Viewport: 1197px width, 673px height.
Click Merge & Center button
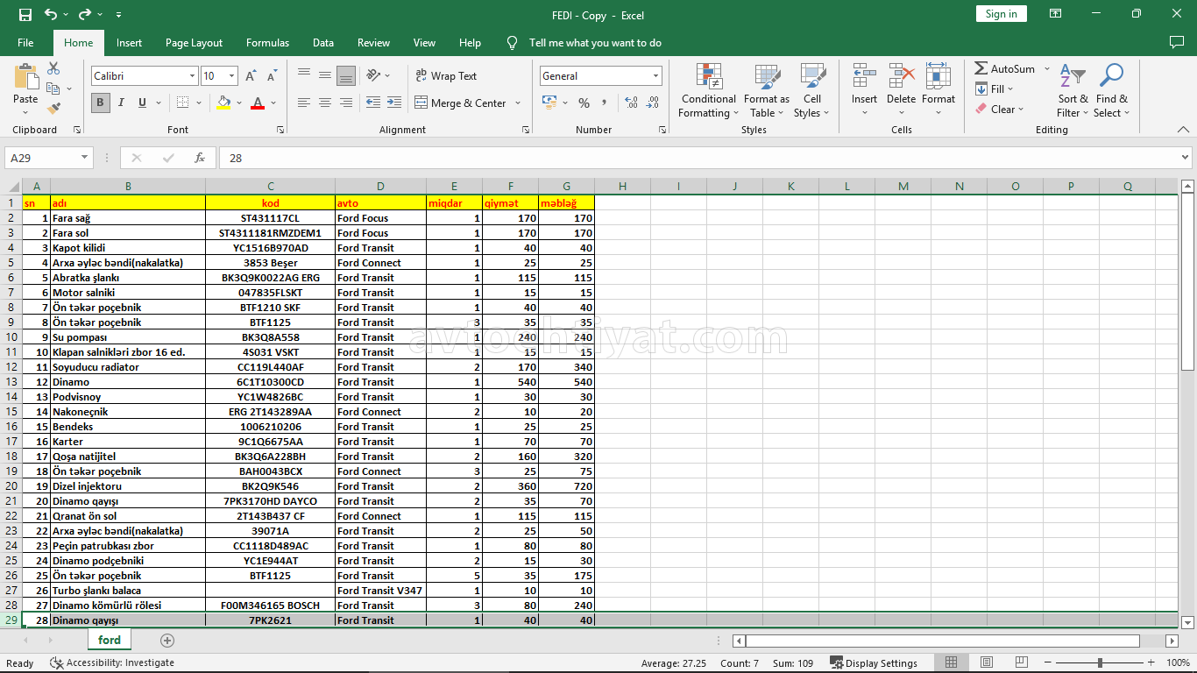click(460, 103)
